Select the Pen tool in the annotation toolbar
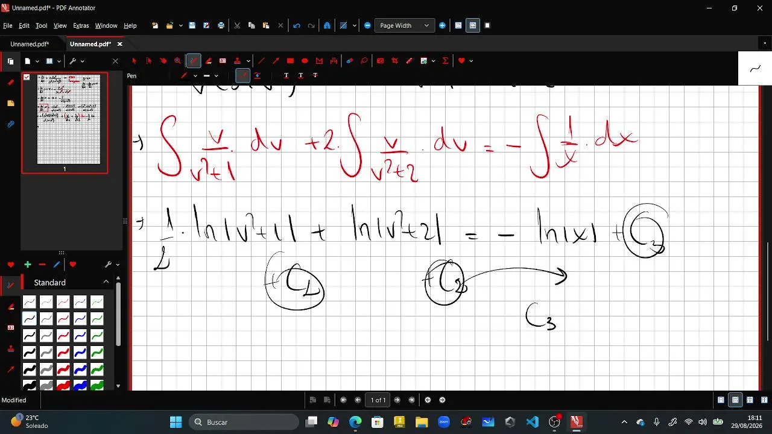 pos(194,60)
